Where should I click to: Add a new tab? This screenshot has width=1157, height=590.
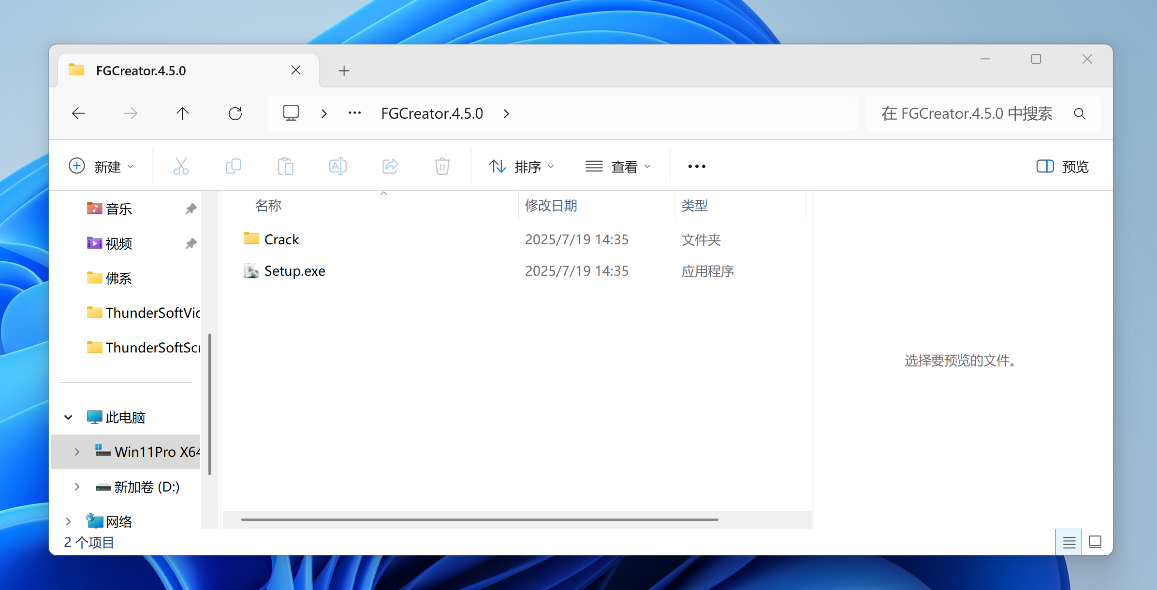[x=344, y=71]
